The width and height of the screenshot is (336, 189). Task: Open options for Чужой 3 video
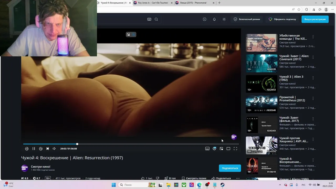click(x=313, y=78)
